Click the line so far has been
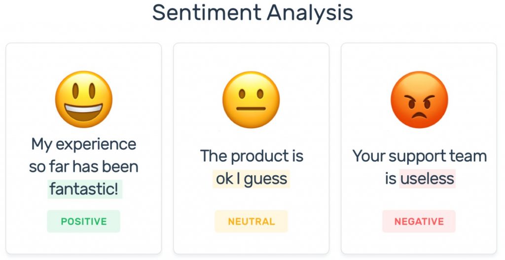Screen dimensions: 505x260 pos(84,166)
